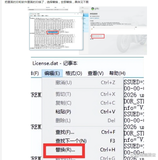Screen dimensions: 158x160
Task: Click the ptc logo in the installer window
Action: point(95,9)
